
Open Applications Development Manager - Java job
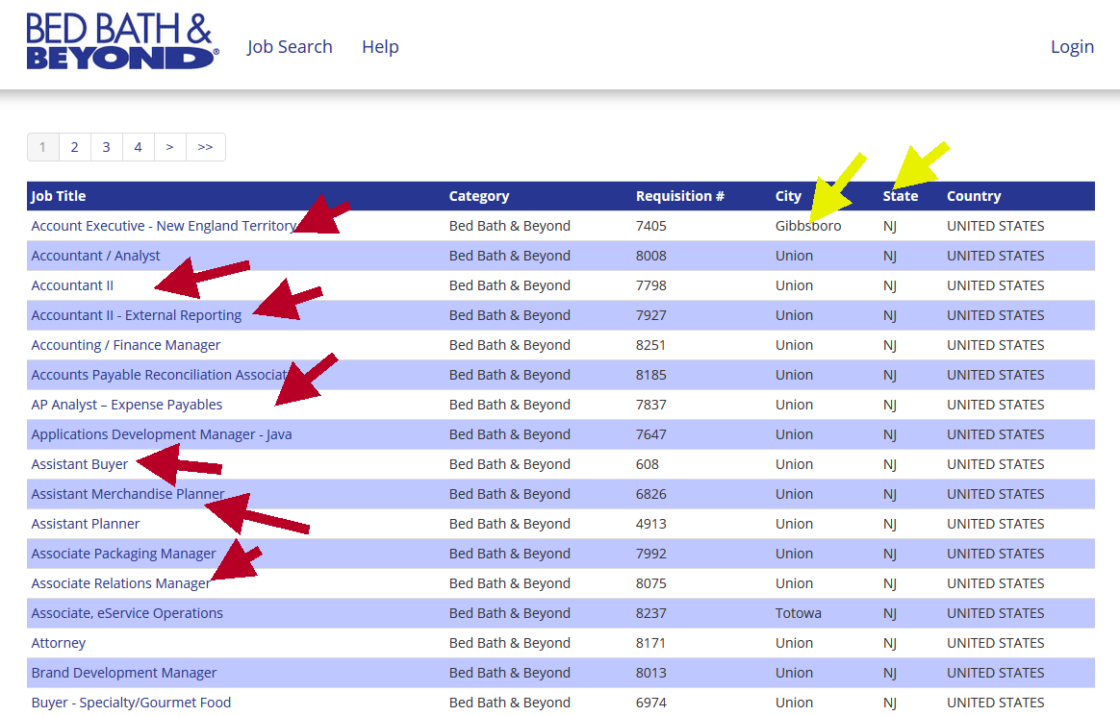[x=162, y=435]
